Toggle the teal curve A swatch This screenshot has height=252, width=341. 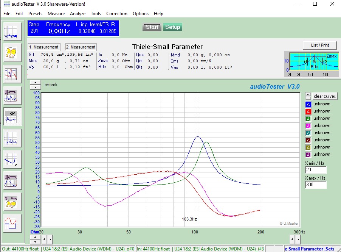coord(308,133)
